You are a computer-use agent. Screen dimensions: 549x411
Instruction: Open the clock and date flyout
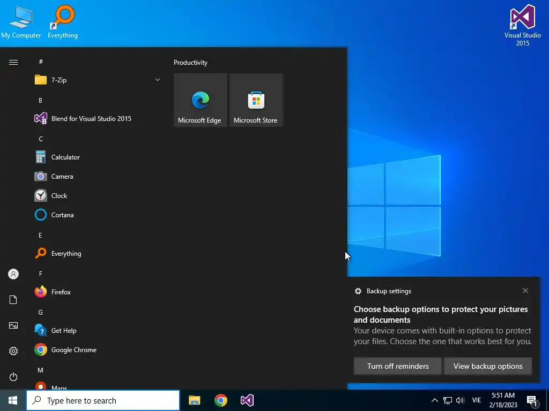click(x=503, y=400)
